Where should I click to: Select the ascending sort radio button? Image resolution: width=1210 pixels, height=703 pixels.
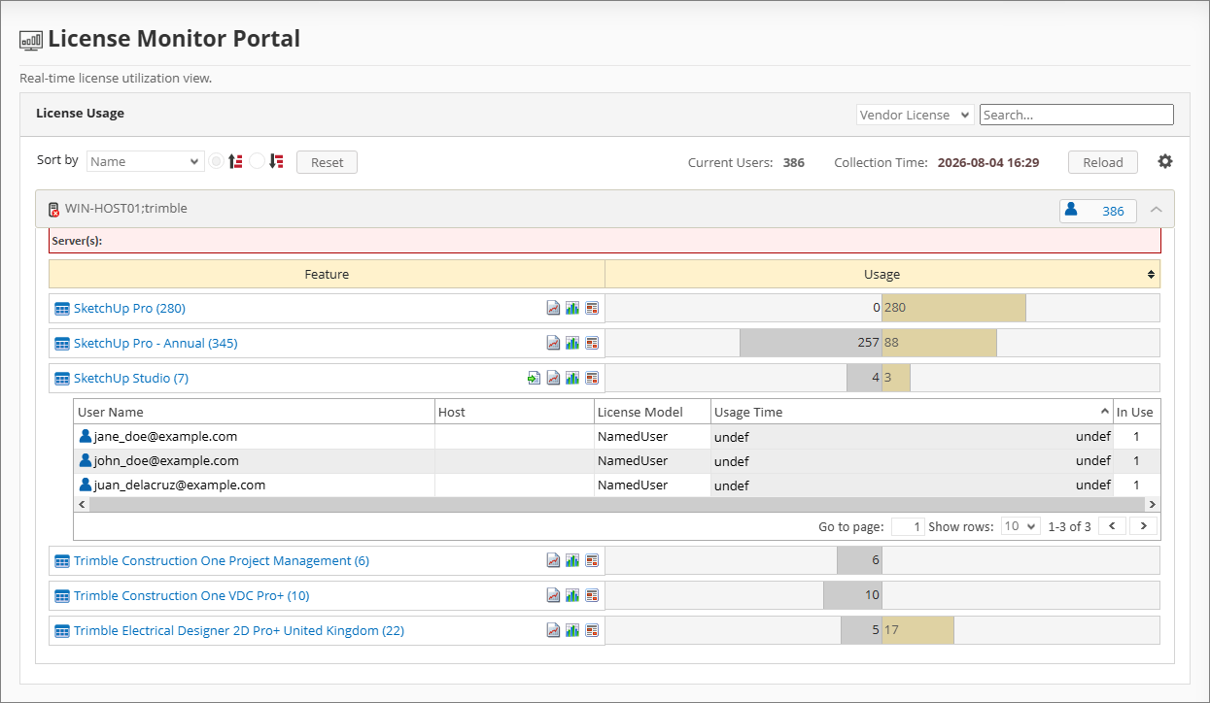click(x=217, y=162)
